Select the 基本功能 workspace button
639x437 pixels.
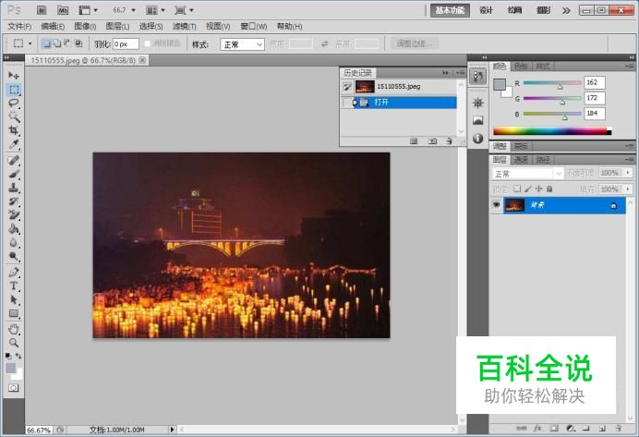[450, 10]
